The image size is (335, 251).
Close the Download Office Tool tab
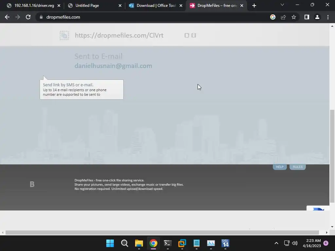tap(181, 6)
